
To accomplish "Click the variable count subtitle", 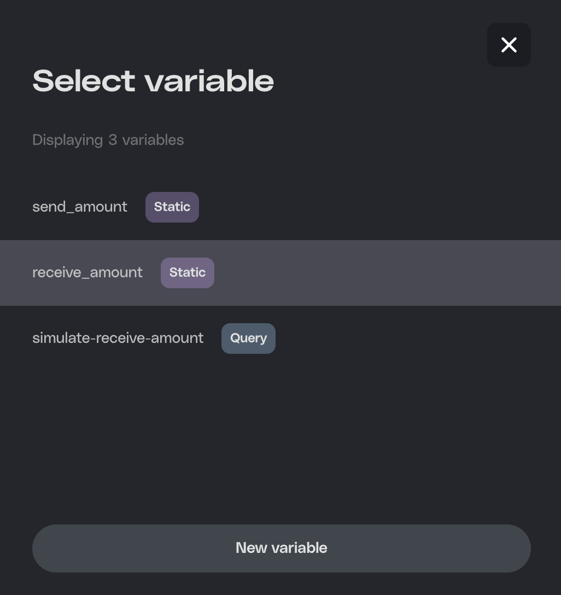I will (x=108, y=140).
